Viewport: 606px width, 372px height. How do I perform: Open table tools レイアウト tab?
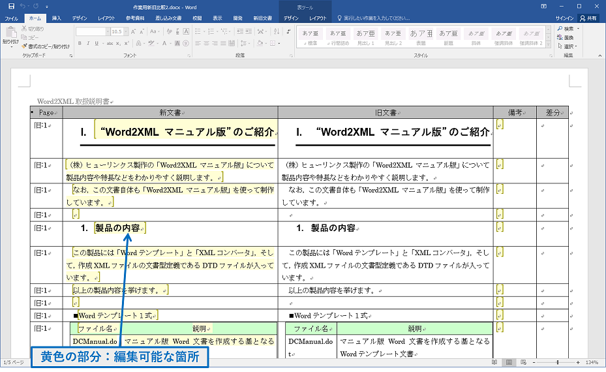318,18
